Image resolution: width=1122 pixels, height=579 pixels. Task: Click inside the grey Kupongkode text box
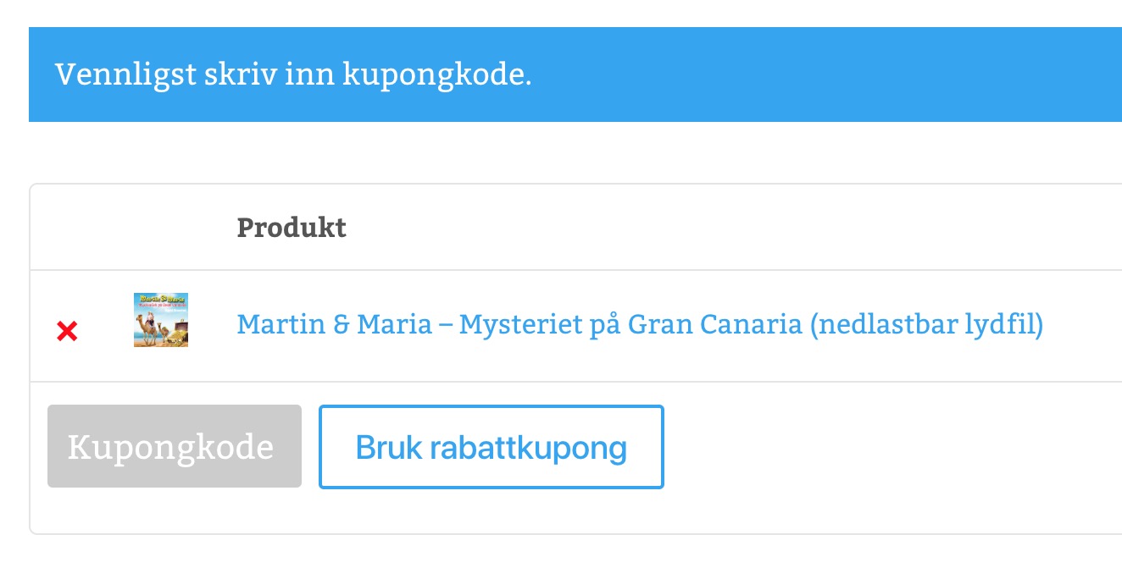[175, 446]
